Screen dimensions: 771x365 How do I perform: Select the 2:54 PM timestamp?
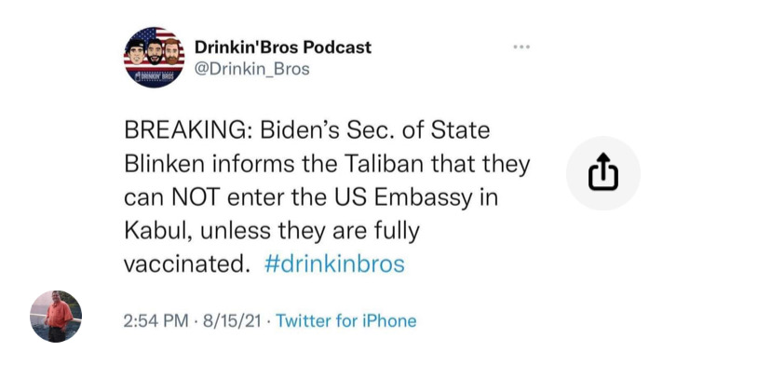(156, 321)
